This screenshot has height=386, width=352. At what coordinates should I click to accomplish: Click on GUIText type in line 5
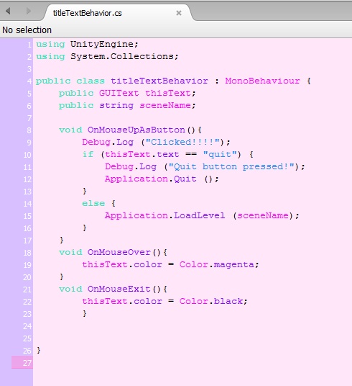[x=119, y=93]
